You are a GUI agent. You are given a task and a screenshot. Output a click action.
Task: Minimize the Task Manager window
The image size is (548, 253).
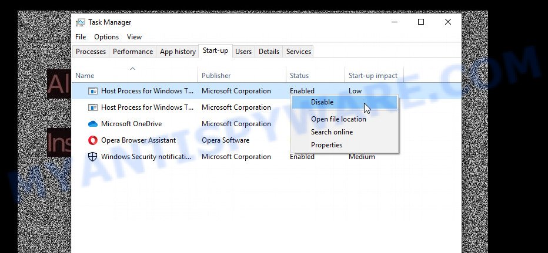[x=394, y=22]
